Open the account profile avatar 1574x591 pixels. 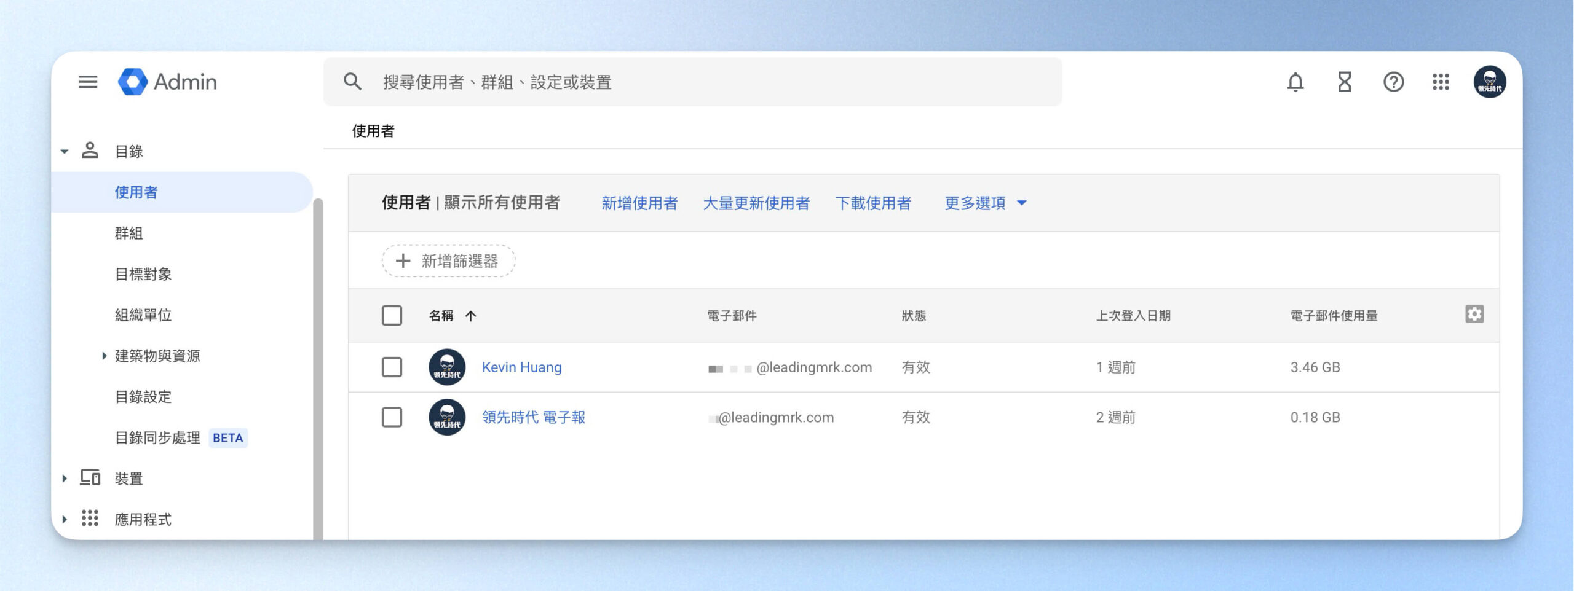tap(1489, 82)
